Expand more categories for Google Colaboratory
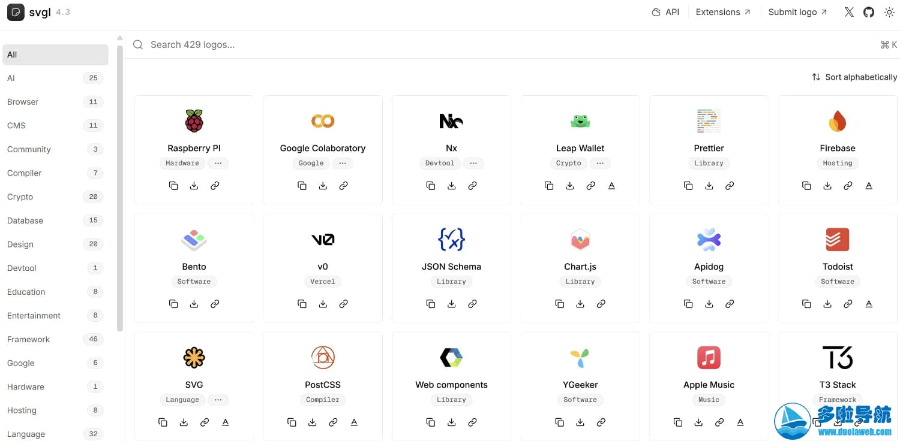The height and width of the screenshot is (444, 900). coord(343,163)
